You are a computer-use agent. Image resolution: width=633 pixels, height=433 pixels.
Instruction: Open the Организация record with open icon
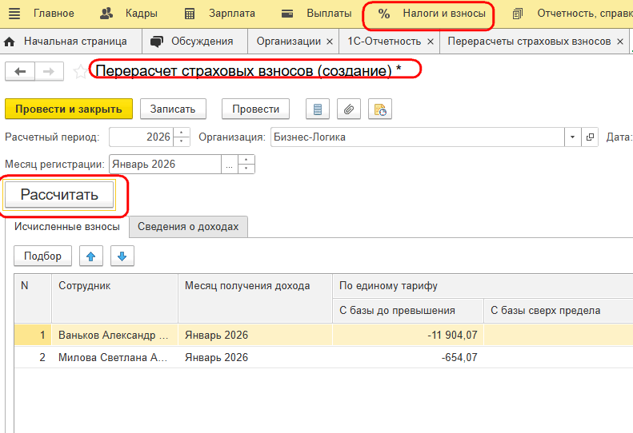pyautogui.click(x=590, y=137)
